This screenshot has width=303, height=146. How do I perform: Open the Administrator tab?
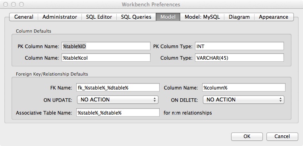pyautogui.click(x=60, y=17)
